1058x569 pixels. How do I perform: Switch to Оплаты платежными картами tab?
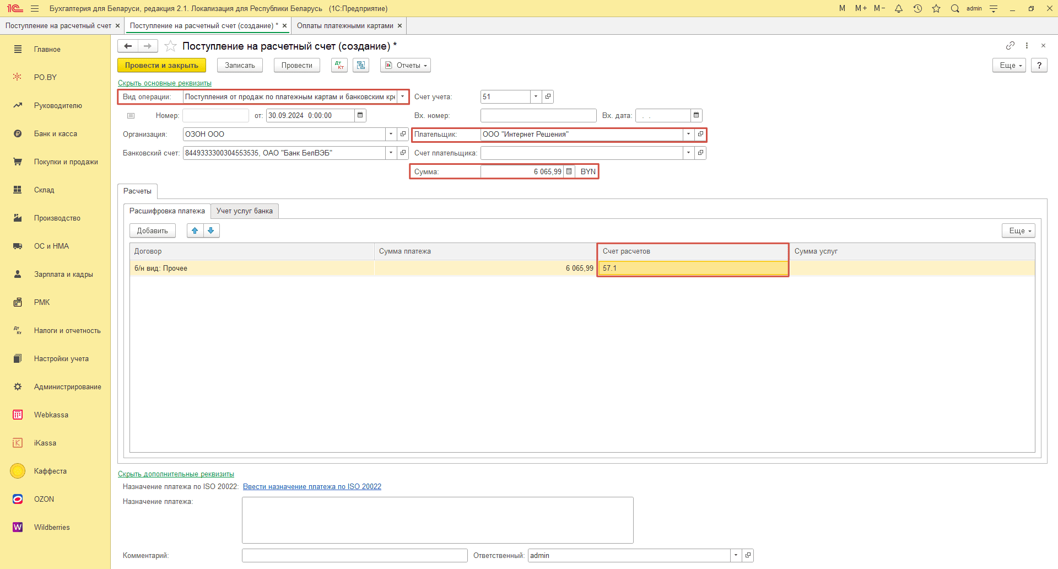click(345, 25)
